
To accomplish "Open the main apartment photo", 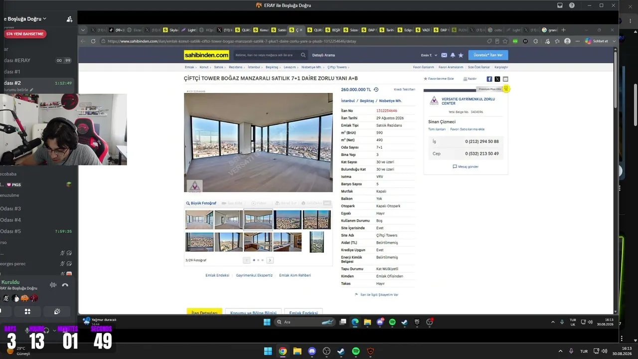I will coord(258,143).
